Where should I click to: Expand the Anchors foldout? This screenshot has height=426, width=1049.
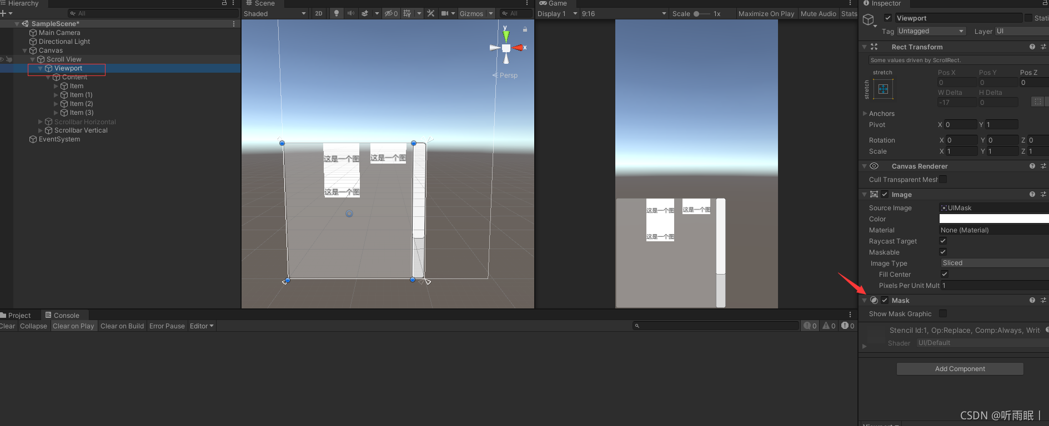[x=865, y=114]
